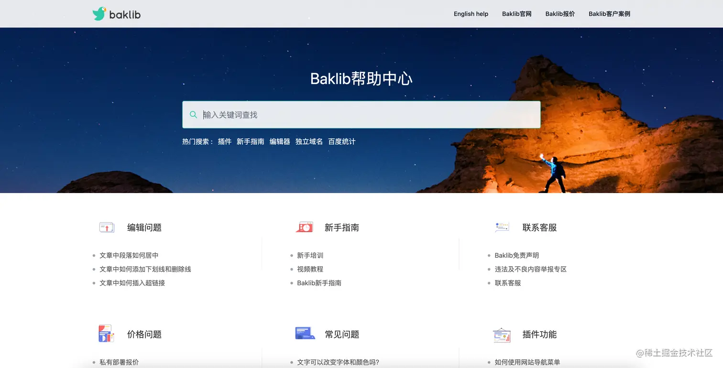Open the 常见问题 category heading
Image resolution: width=723 pixels, height=368 pixels.
342,335
